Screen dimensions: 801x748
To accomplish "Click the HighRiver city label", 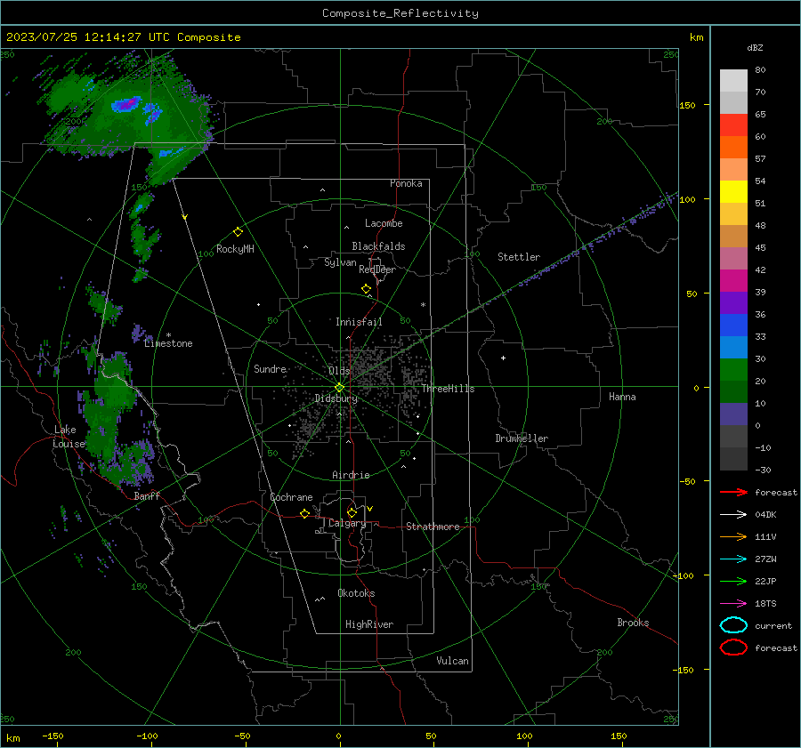I will coord(369,624).
